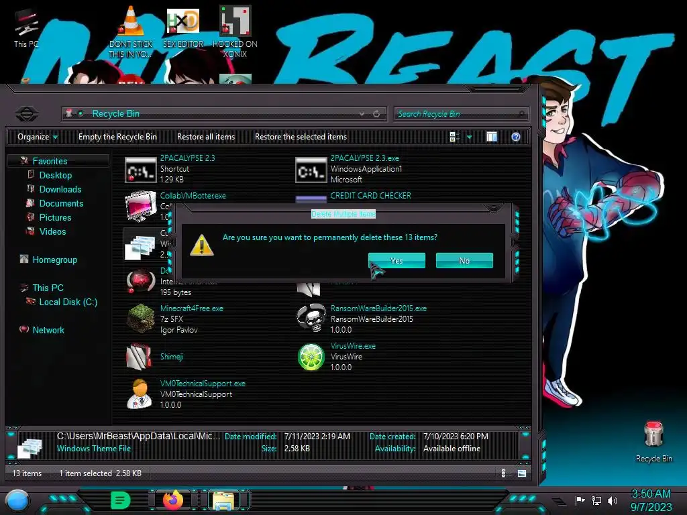687x515 pixels.
Task: Open Videos in the navigation pane
Action: pyautogui.click(x=52, y=231)
